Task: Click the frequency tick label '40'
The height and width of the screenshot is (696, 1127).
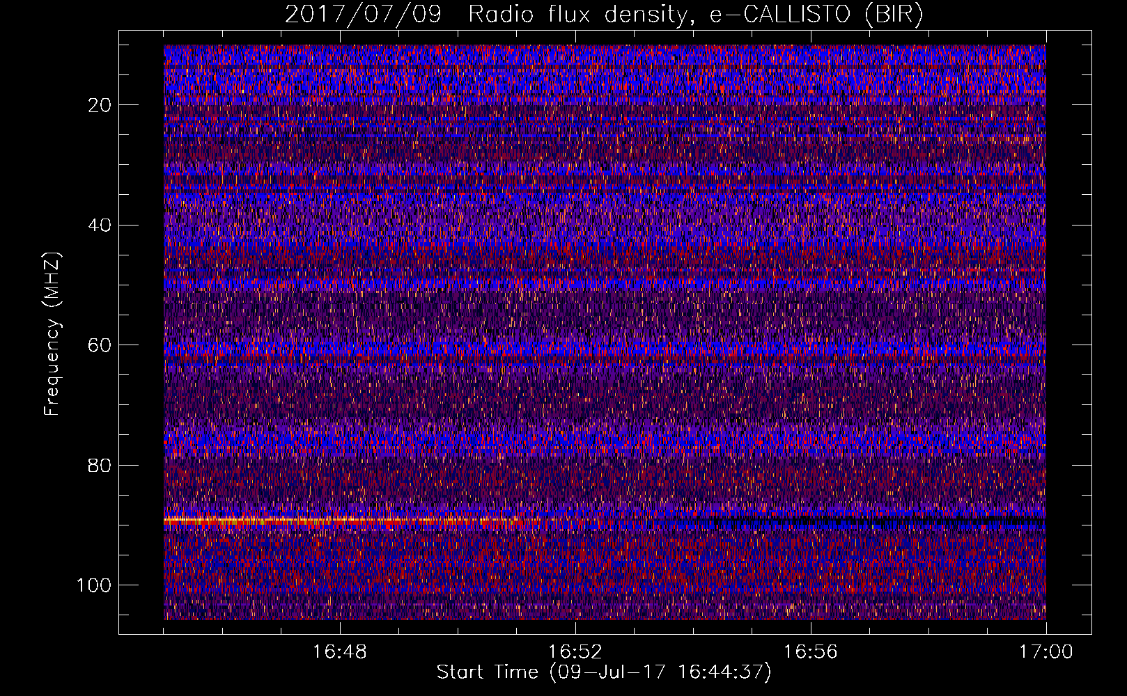Action: click(x=100, y=225)
